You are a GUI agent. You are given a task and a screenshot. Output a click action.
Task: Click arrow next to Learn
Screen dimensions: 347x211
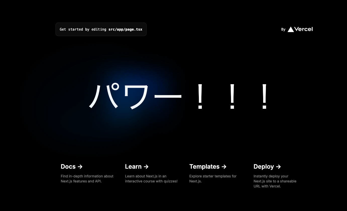(x=146, y=167)
